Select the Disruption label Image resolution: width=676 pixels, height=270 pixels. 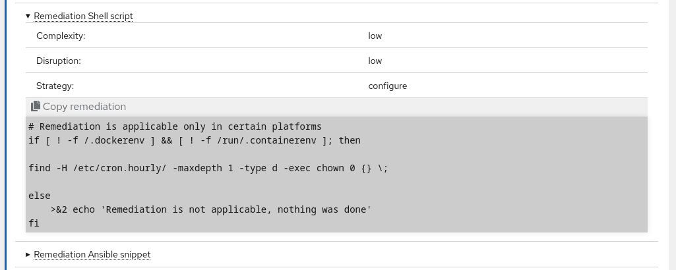(x=58, y=61)
